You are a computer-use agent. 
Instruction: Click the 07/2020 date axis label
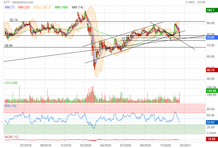pyautogui.click(x=125, y=145)
